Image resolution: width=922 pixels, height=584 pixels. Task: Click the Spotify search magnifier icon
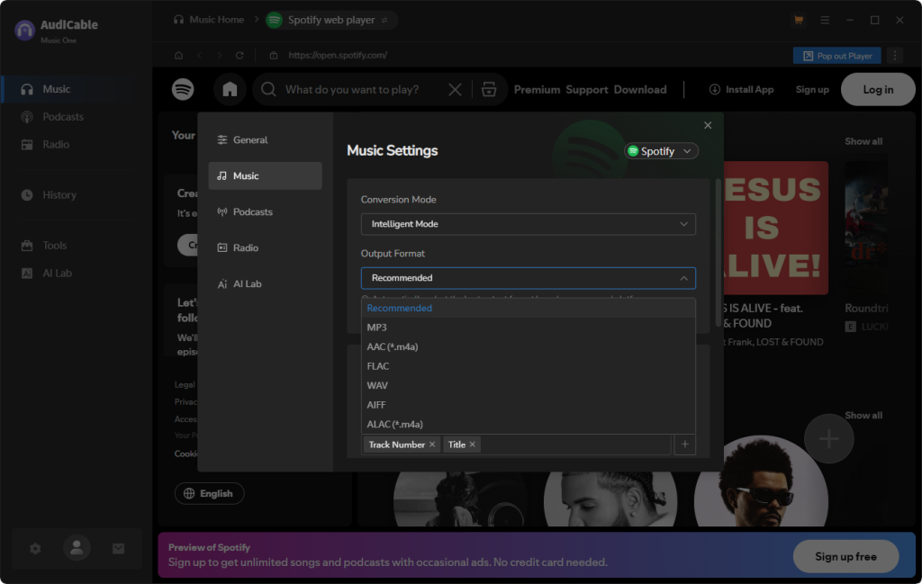tap(268, 89)
